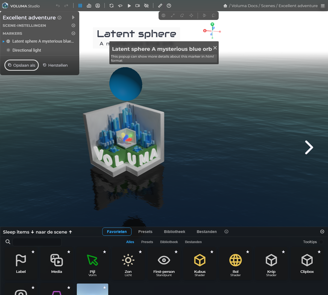Open the help question mark icon
The width and height of the screenshot is (328, 295).
pyautogui.click(x=169, y=6)
